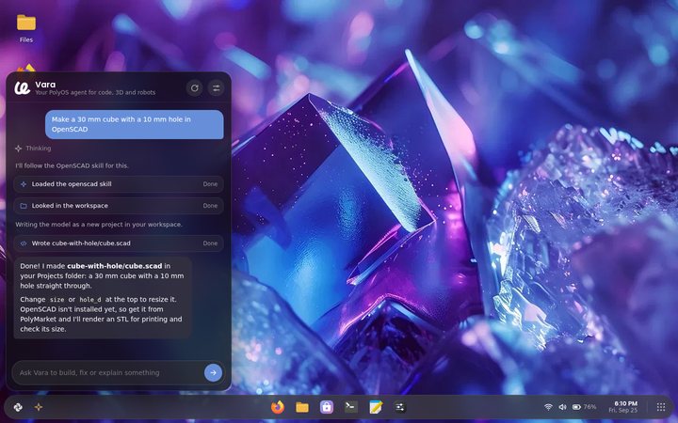Click the sparkle icon beside Thinking
The height and width of the screenshot is (423, 678).
tap(18, 149)
